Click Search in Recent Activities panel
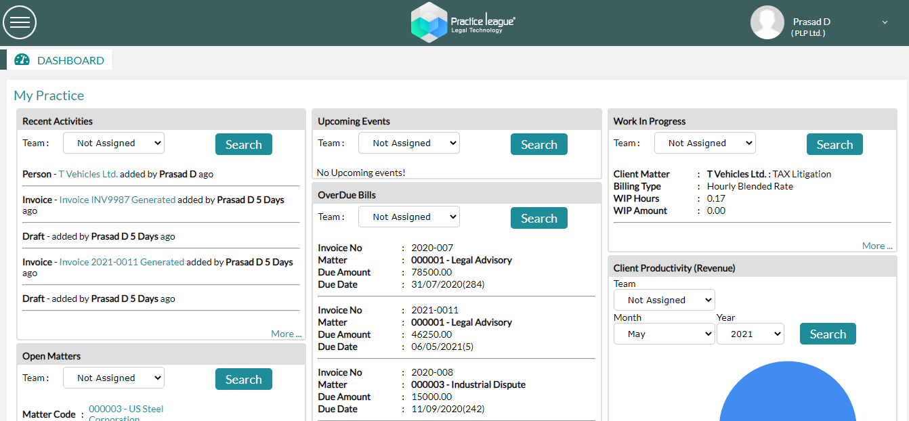 click(x=243, y=144)
